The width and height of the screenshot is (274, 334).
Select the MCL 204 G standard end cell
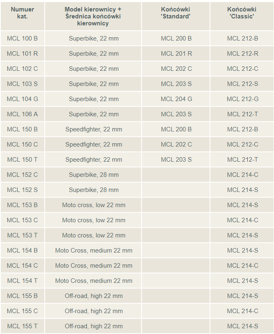pos(176,99)
